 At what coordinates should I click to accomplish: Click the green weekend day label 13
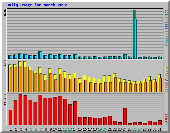coord(70,129)
